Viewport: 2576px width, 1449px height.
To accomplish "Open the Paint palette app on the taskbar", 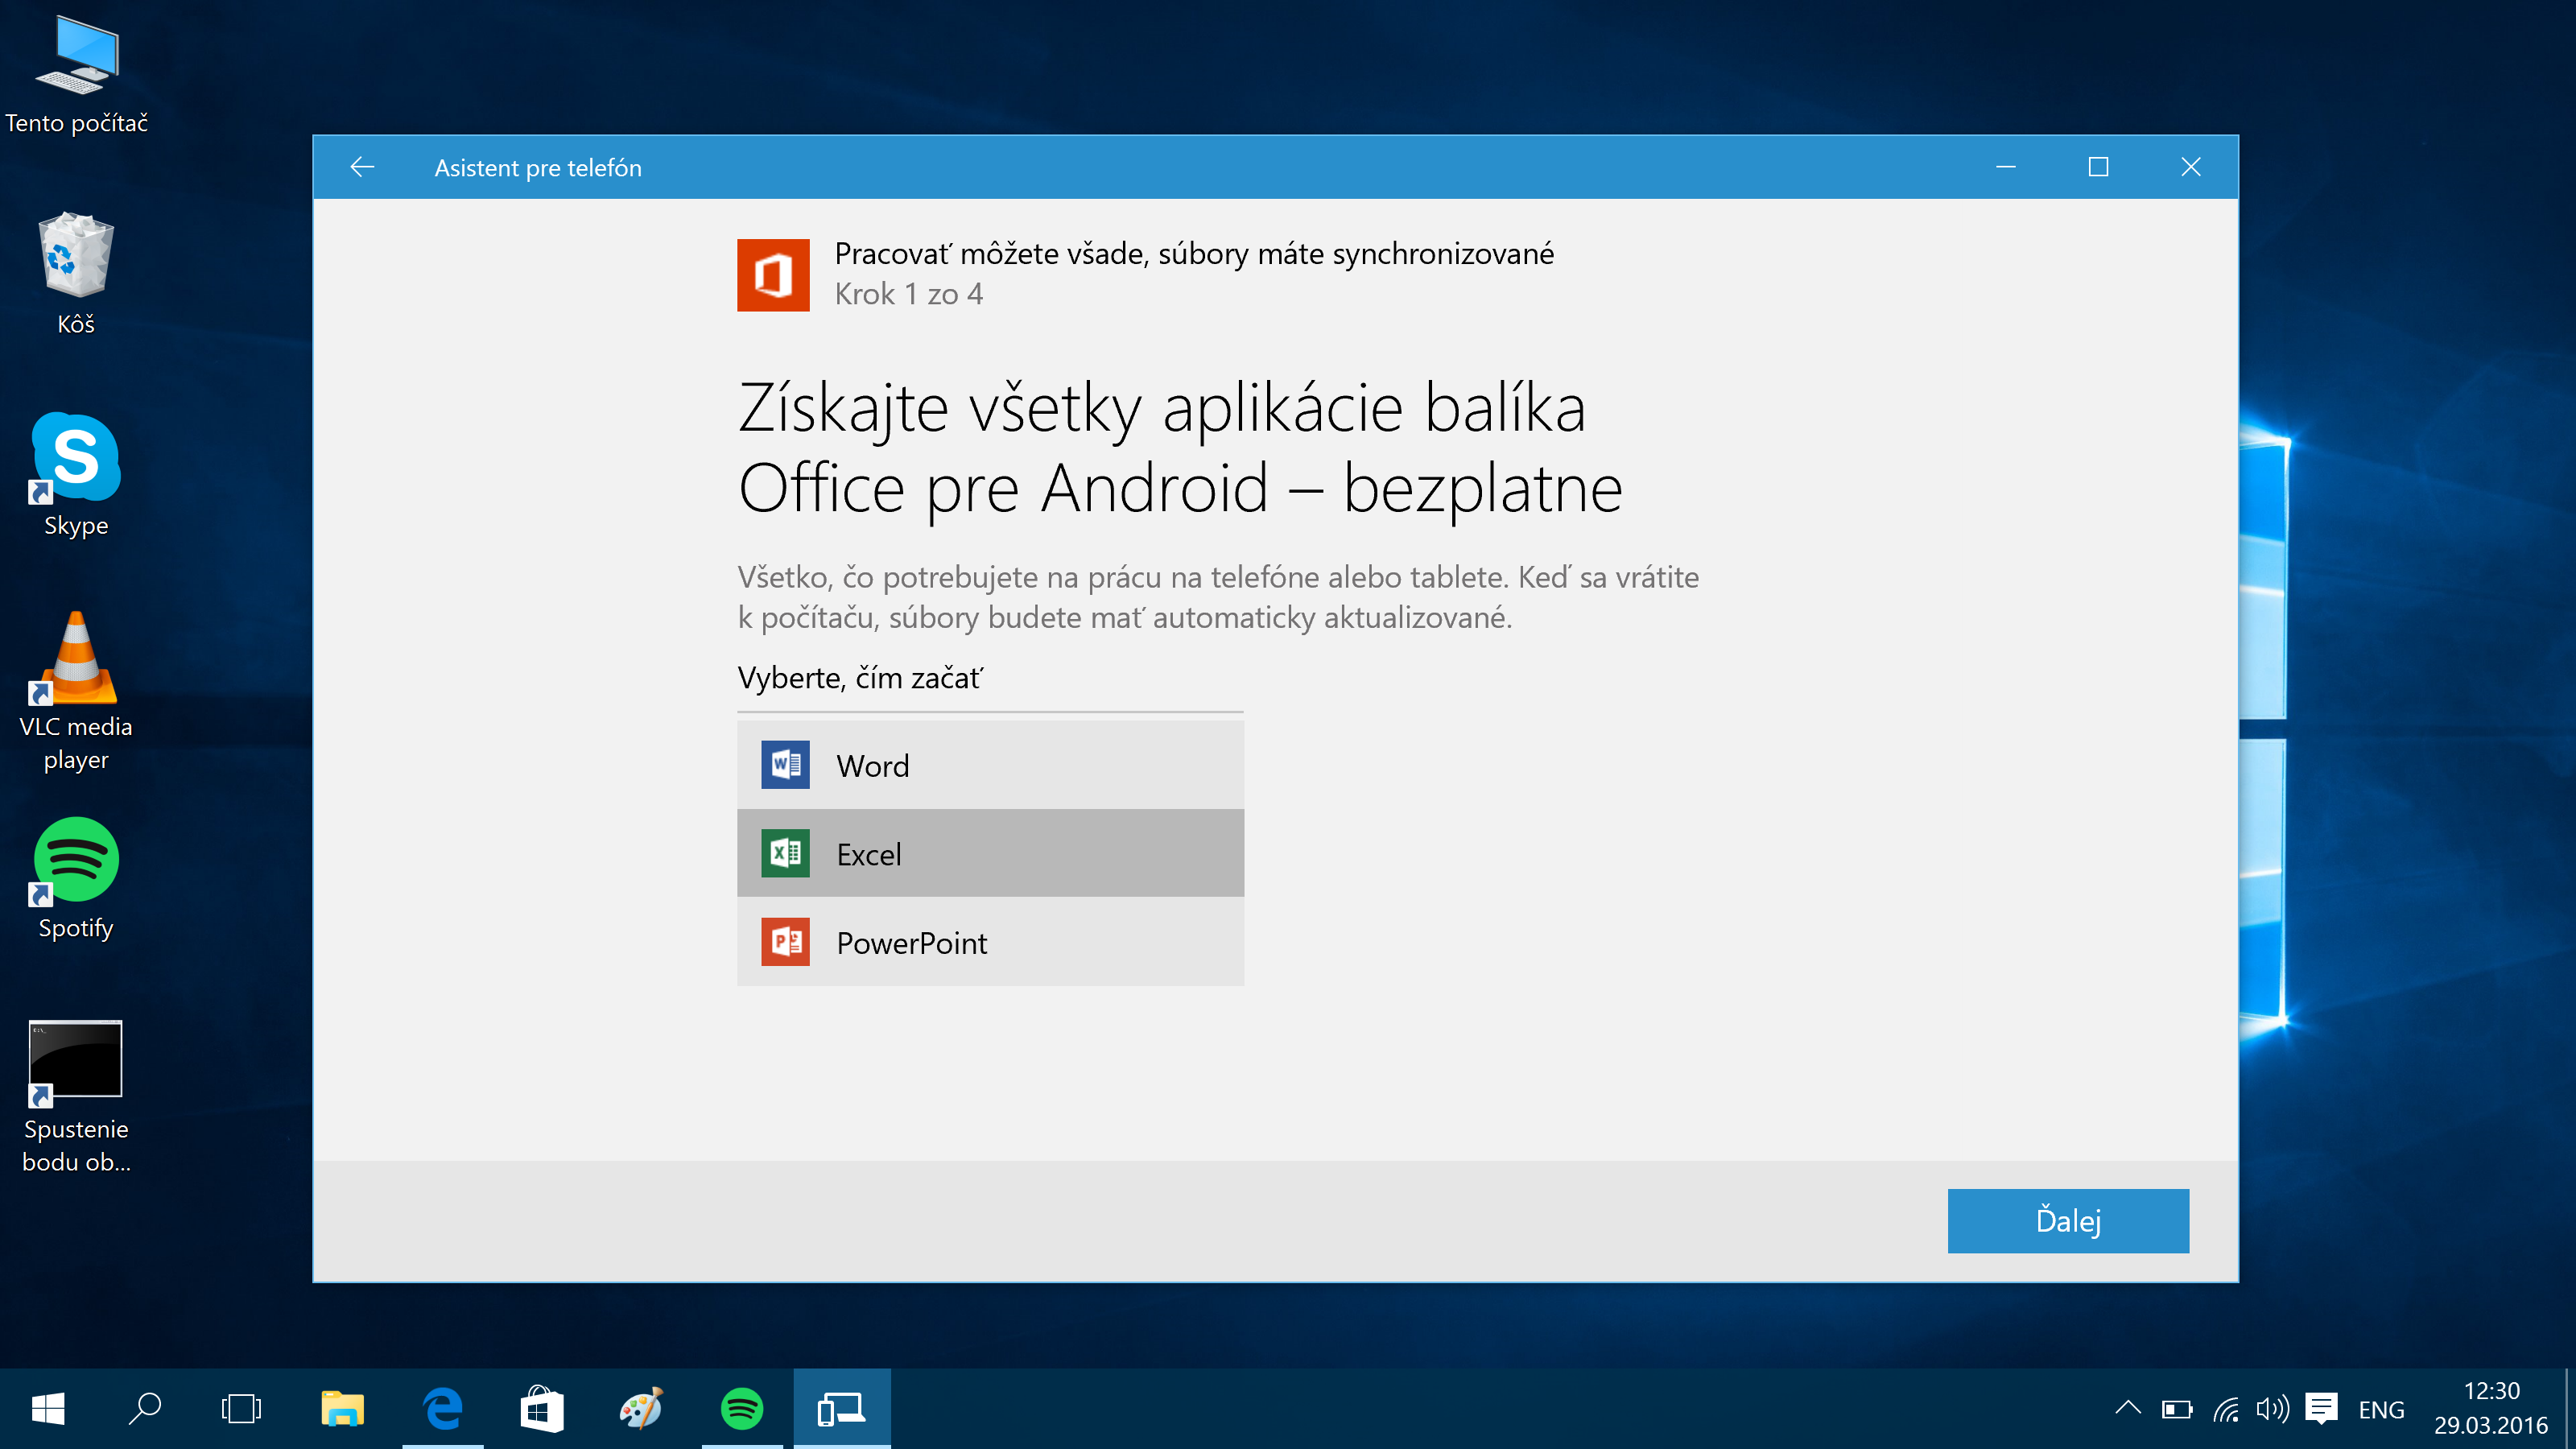I will pos(641,1409).
